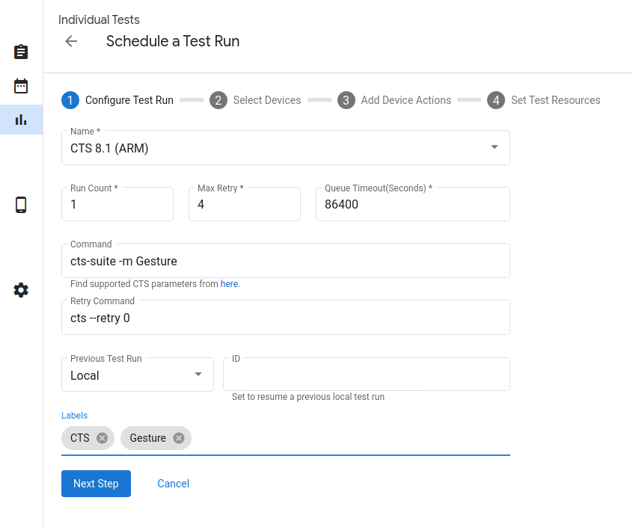633x527 pixels.
Task: Select step 3 Add Device Actions
Action: point(346,99)
